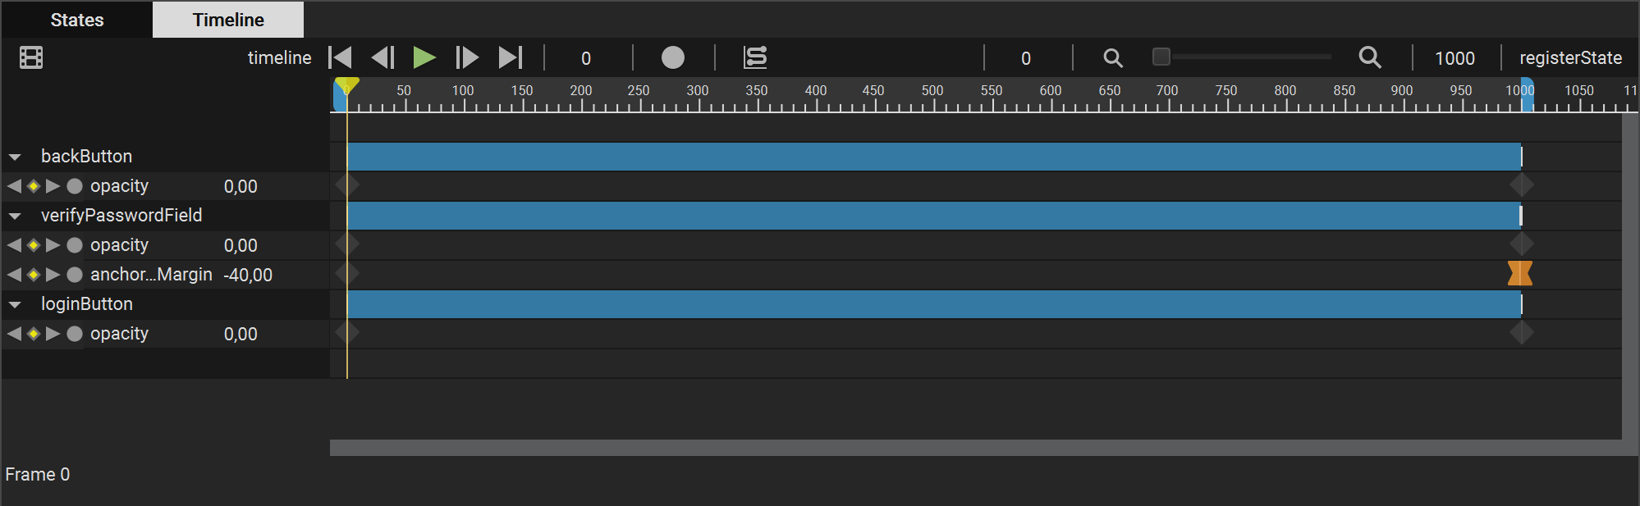
Task: Collapse the verifyPasswordField track
Action: point(16,215)
